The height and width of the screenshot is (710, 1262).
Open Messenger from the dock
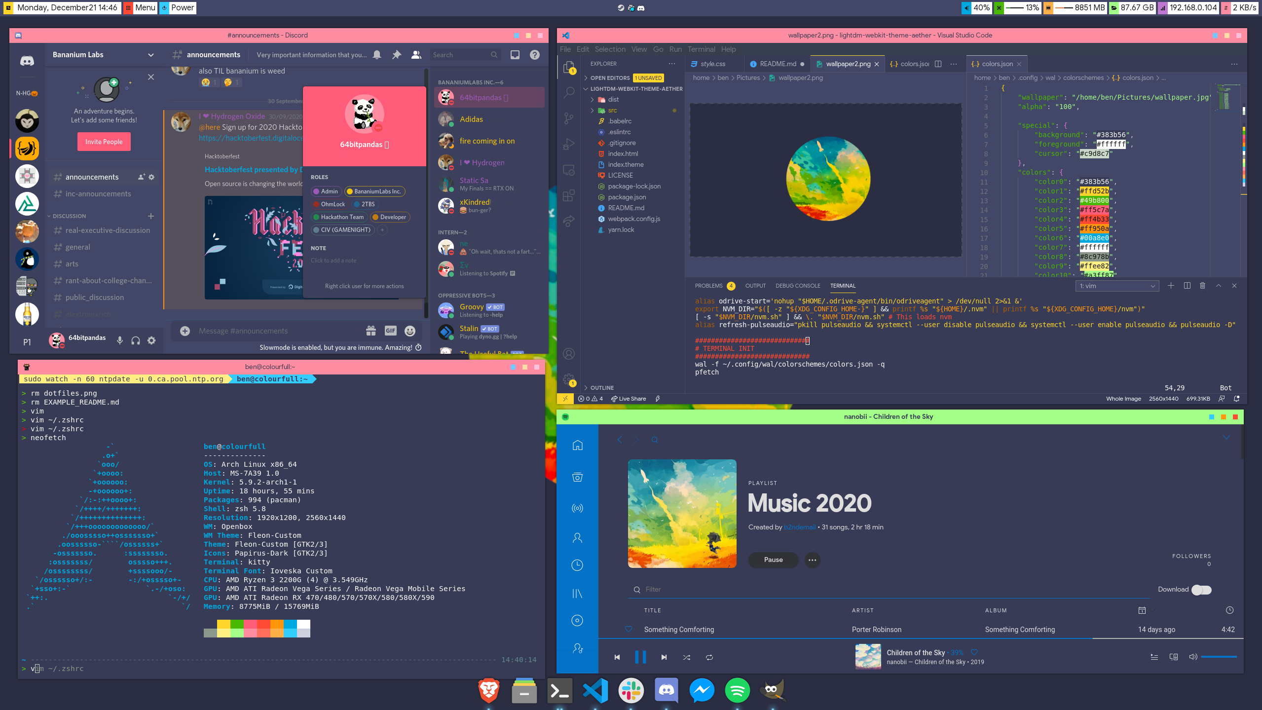point(702,690)
